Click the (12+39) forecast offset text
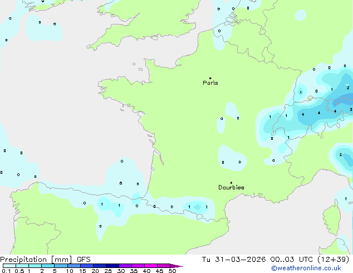 point(333,260)
